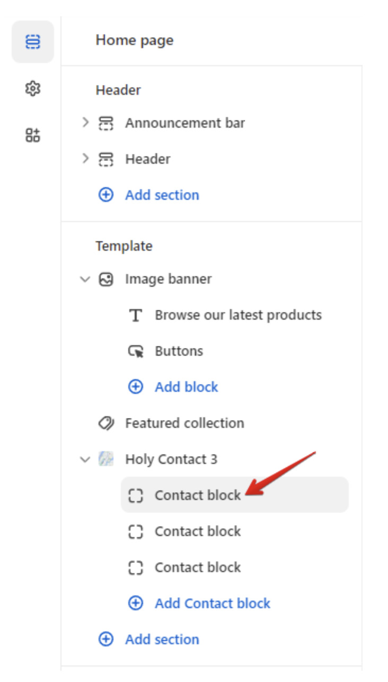Open the Sections panel icon in sidebar
Screen dimensions: 388x682
point(33,42)
